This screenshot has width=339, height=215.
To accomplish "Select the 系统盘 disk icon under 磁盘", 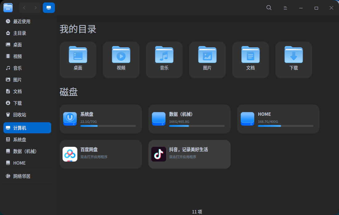I will (70, 119).
